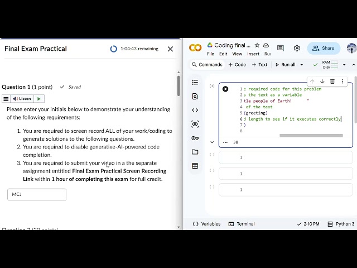The image size is (357, 268).
Task: Open the Insert menu
Action: tap(253, 54)
